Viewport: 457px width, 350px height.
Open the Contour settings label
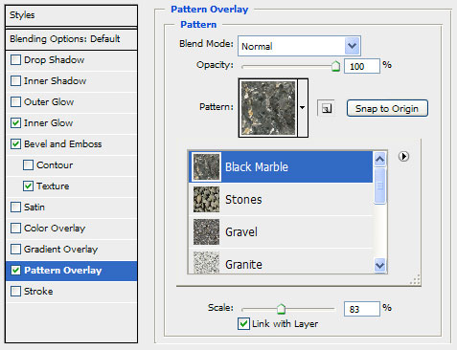pyautogui.click(x=55, y=165)
